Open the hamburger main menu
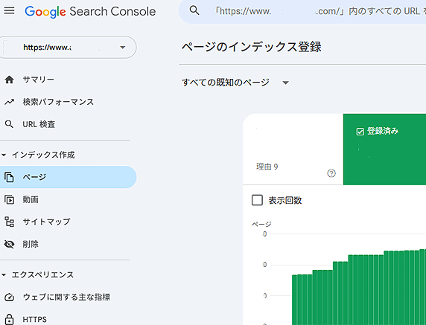This screenshot has width=426, height=325. 10,11
